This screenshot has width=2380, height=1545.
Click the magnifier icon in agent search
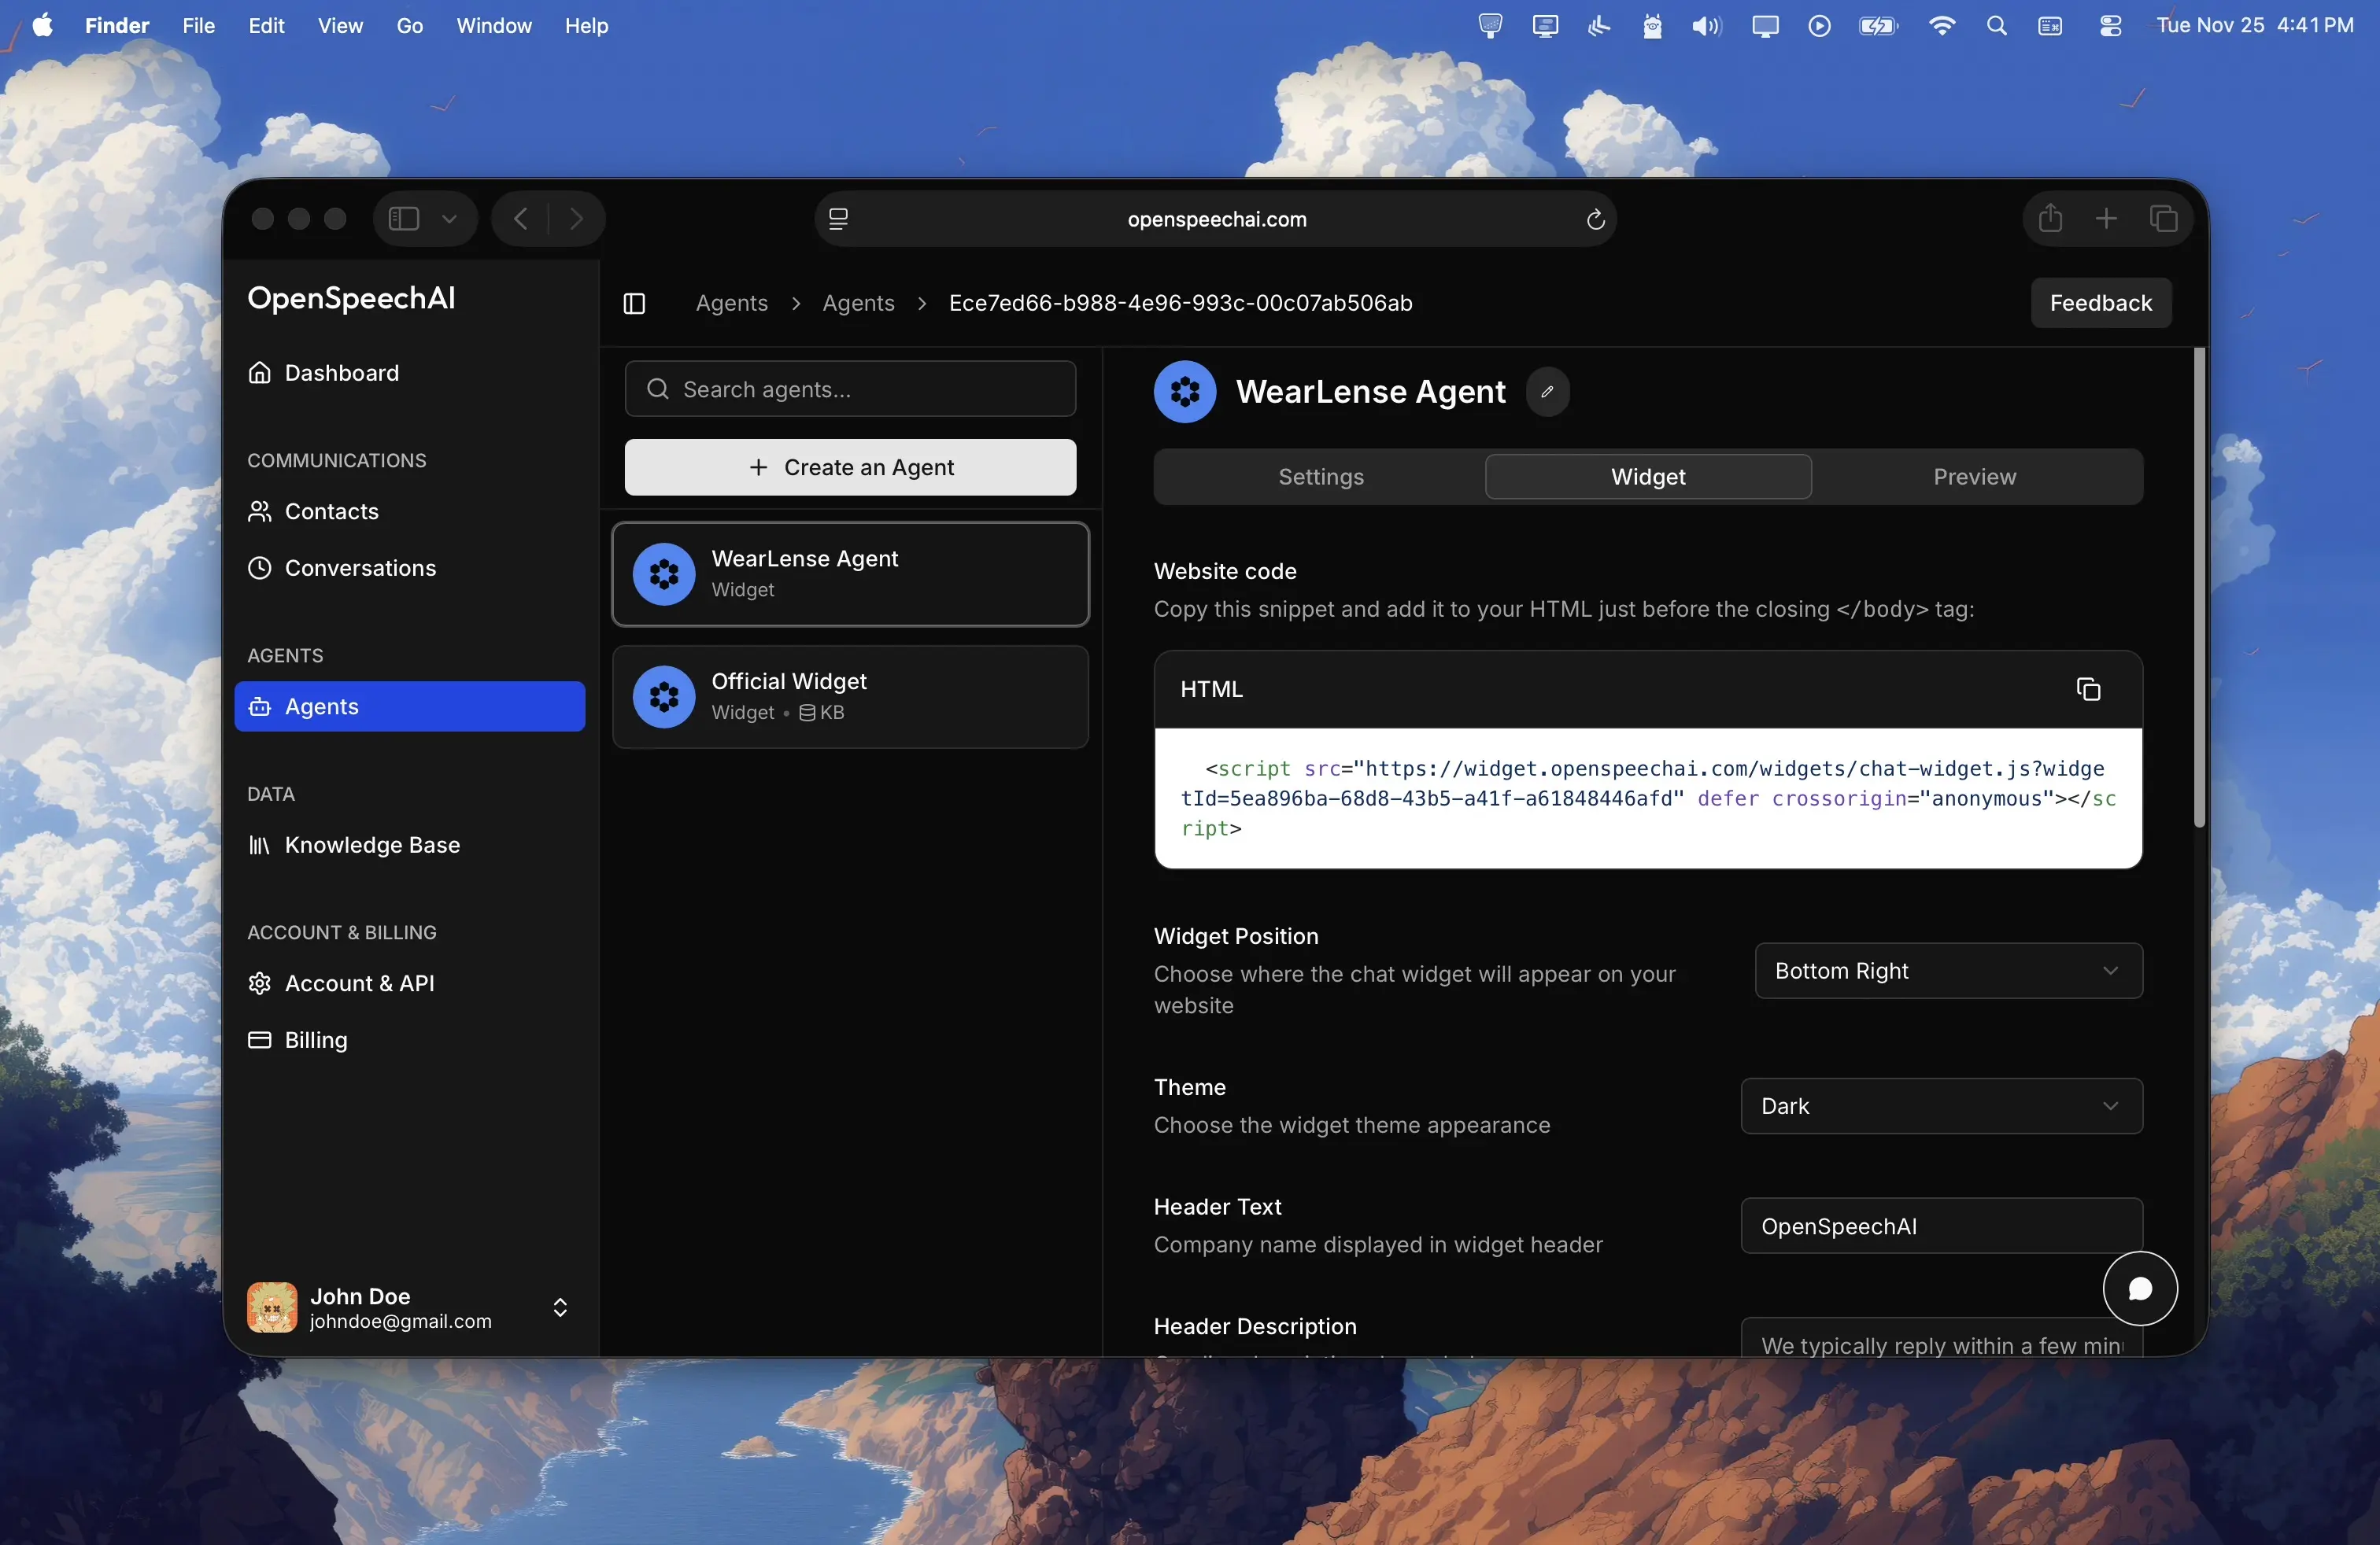[x=657, y=389]
